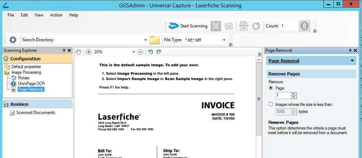Click the grayed document play icon
Screen dimensions: 362x158
point(229,26)
